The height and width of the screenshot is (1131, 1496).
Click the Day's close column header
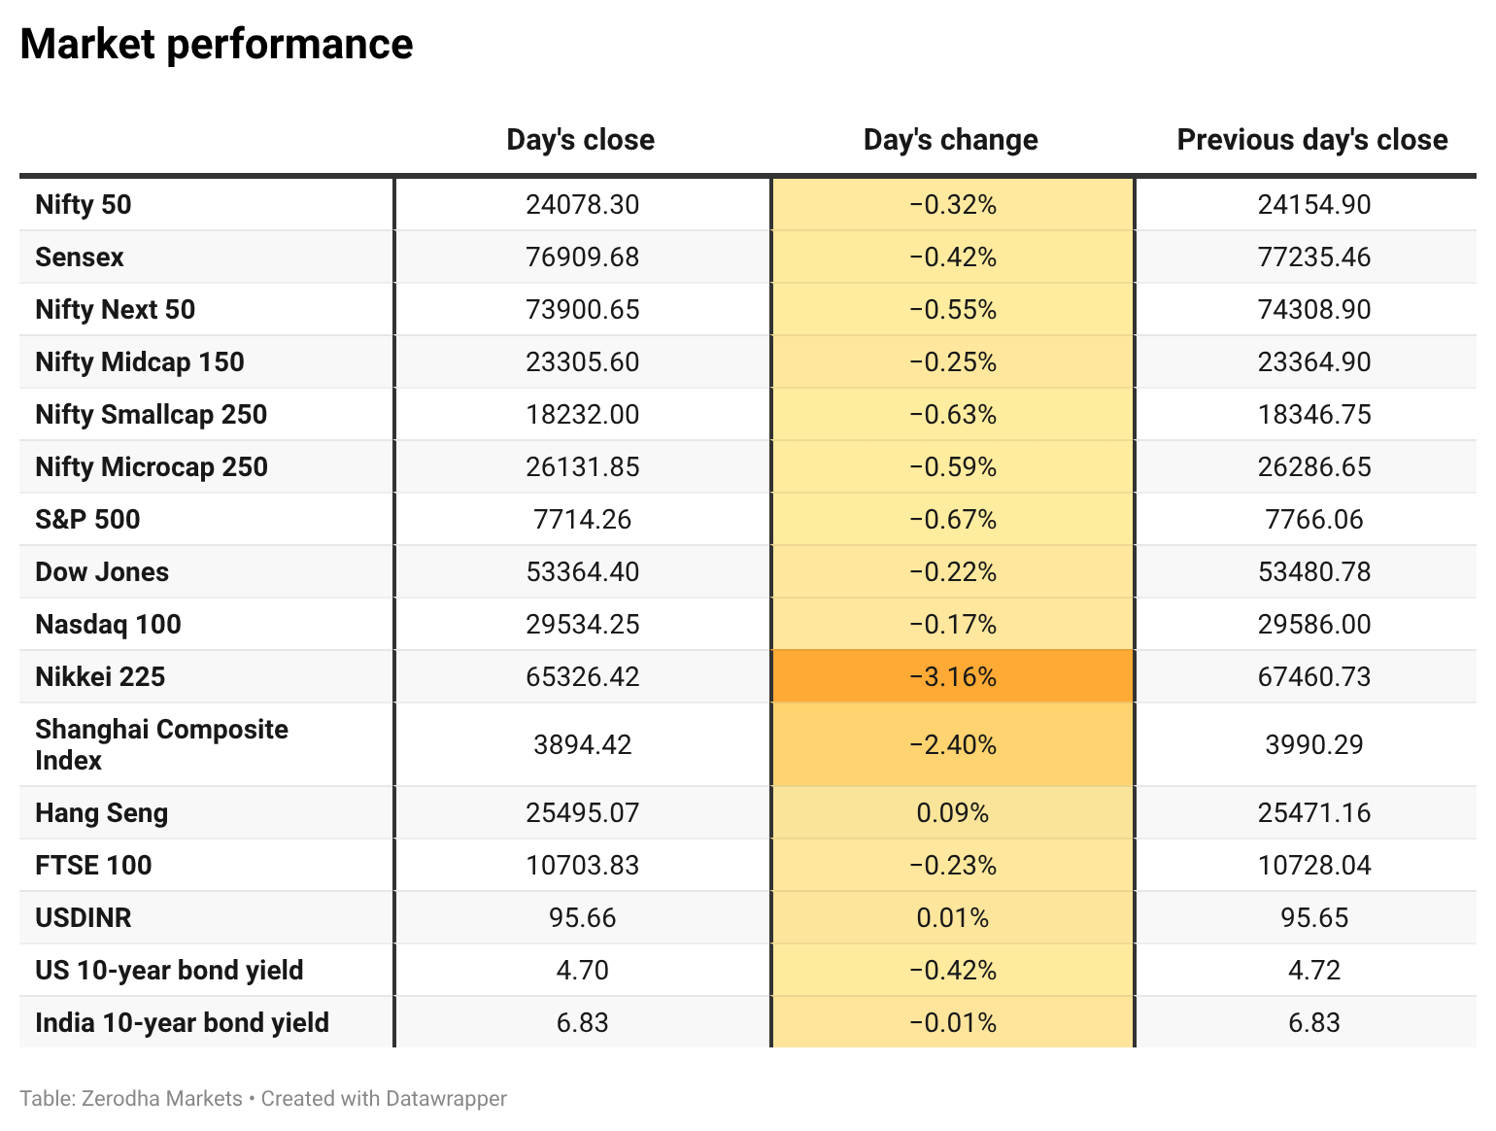tap(581, 140)
